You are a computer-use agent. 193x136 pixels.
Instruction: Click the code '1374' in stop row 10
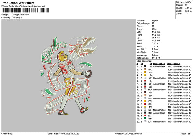pos(170,93)
